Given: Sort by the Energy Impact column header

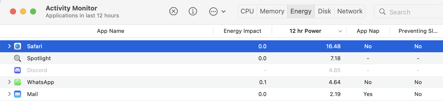Looking at the screenshot, I should coord(242,31).
